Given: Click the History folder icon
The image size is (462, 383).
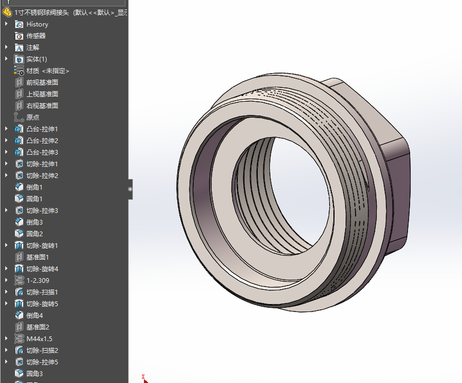Looking at the screenshot, I should click(x=19, y=24).
